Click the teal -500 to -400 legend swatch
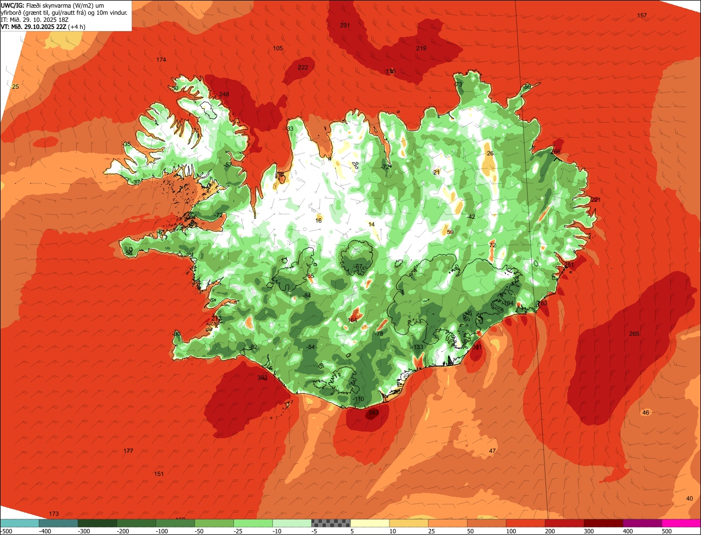The height and width of the screenshot is (535, 701). [19, 523]
